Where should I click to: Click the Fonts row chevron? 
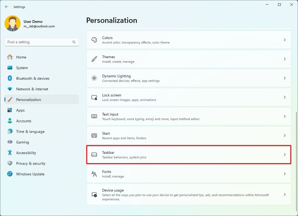(x=285, y=174)
